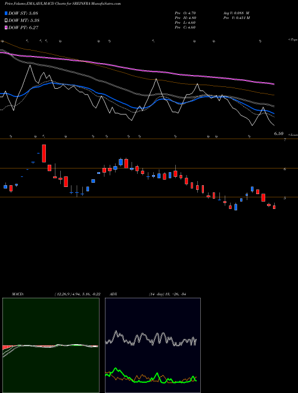Click the price axis label 6
The height and width of the screenshot is (393, 298).
pos(285,169)
